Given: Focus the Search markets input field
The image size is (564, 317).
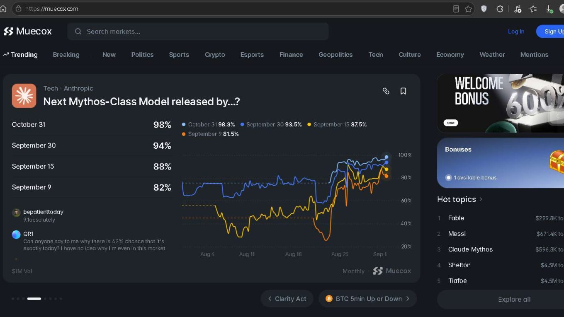Looking at the screenshot, I should 198,31.
